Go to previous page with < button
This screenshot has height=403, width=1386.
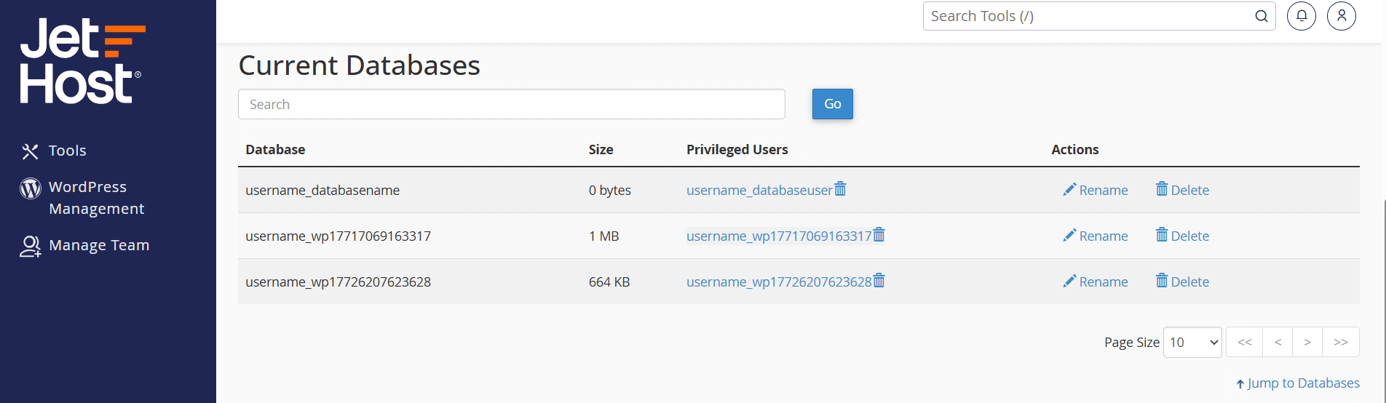(x=1278, y=342)
